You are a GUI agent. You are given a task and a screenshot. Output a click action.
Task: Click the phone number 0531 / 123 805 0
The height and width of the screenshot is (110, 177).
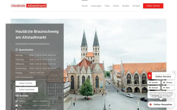(x=40, y=101)
